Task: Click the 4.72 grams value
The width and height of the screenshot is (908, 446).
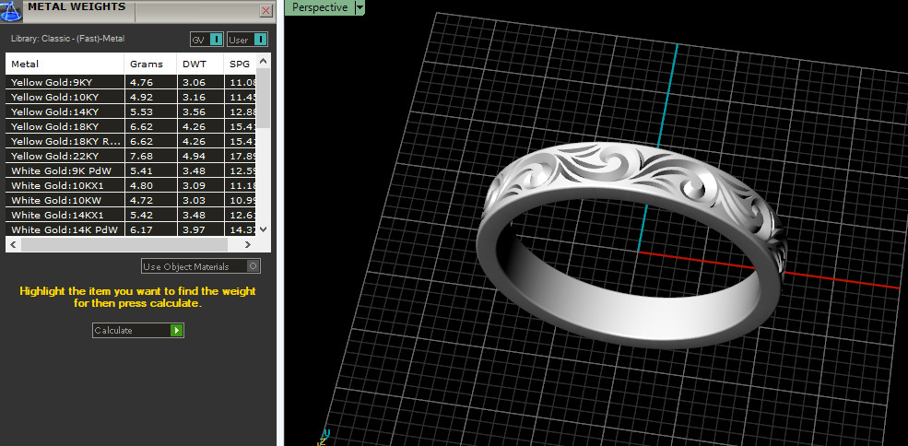Action: pos(141,200)
